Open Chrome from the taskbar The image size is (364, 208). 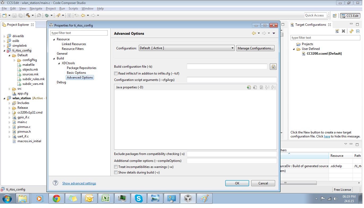coord(57,198)
